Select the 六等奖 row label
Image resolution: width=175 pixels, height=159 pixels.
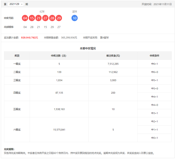click(17, 130)
